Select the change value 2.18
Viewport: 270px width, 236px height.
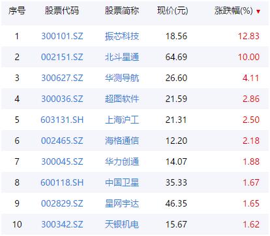pyautogui.click(x=251, y=141)
